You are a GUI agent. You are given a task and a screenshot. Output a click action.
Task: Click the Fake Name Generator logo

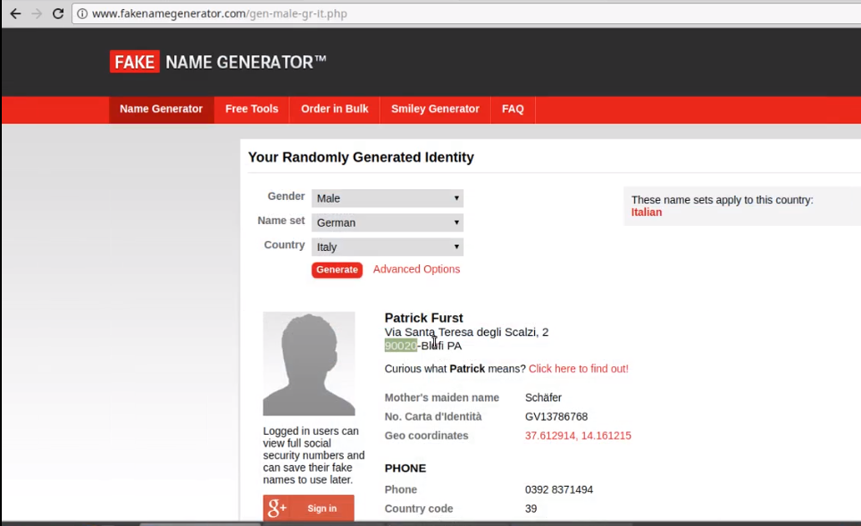(x=218, y=62)
